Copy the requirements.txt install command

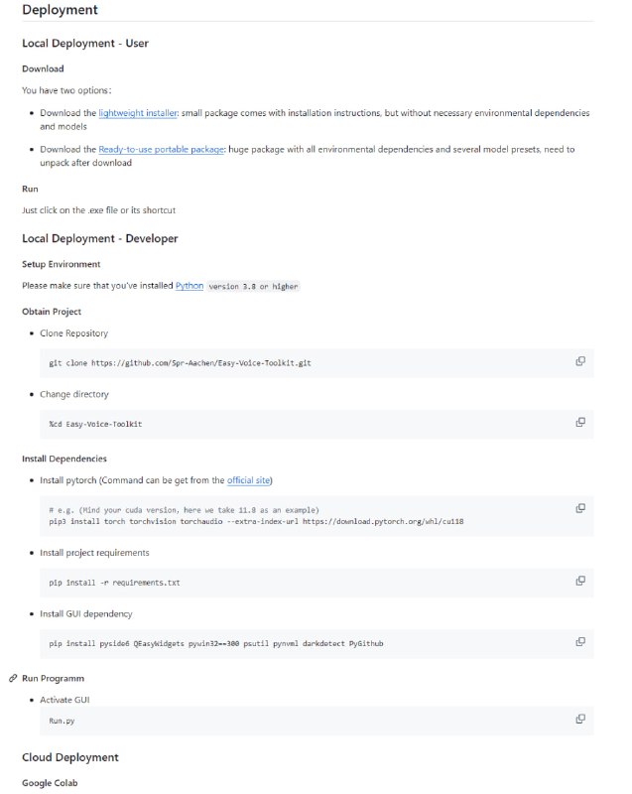point(580,581)
